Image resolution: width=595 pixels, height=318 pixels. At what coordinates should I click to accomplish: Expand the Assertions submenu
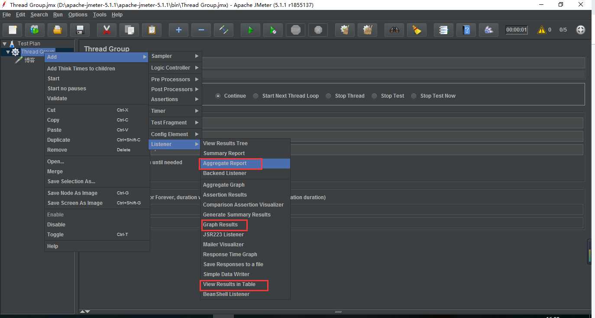[175, 99]
